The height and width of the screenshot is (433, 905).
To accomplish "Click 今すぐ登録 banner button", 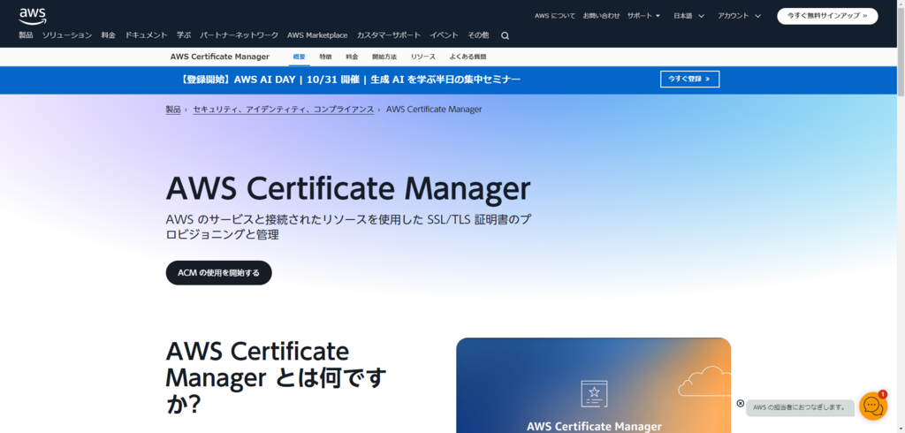I will (x=689, y=80).
